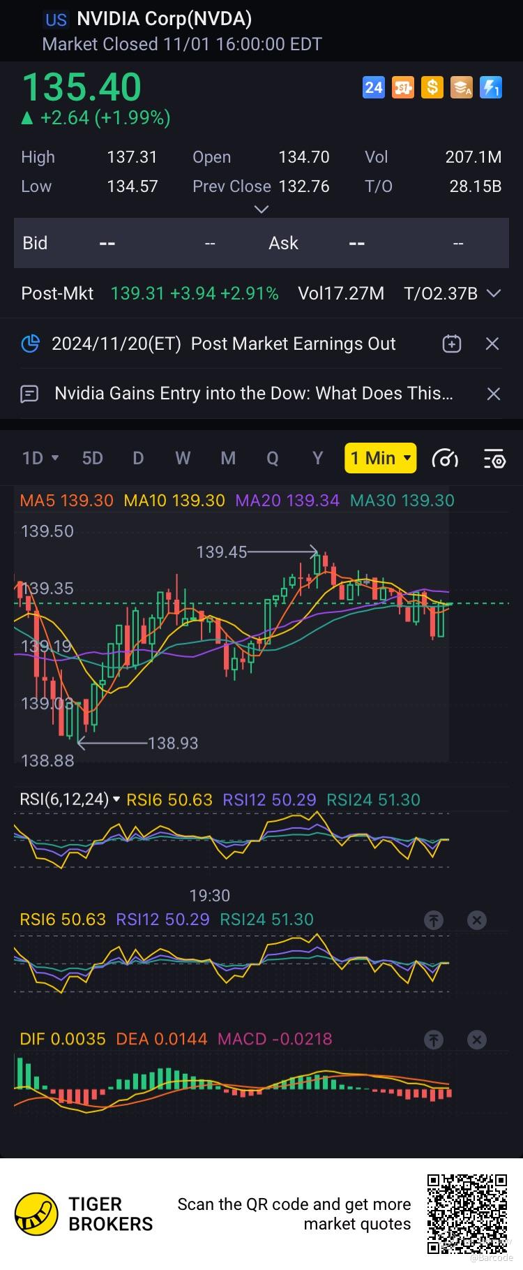Tap the MA5 139.30 indicator label
The width and height of the screenshot is (523, 1270).
[x=66, y=501]
